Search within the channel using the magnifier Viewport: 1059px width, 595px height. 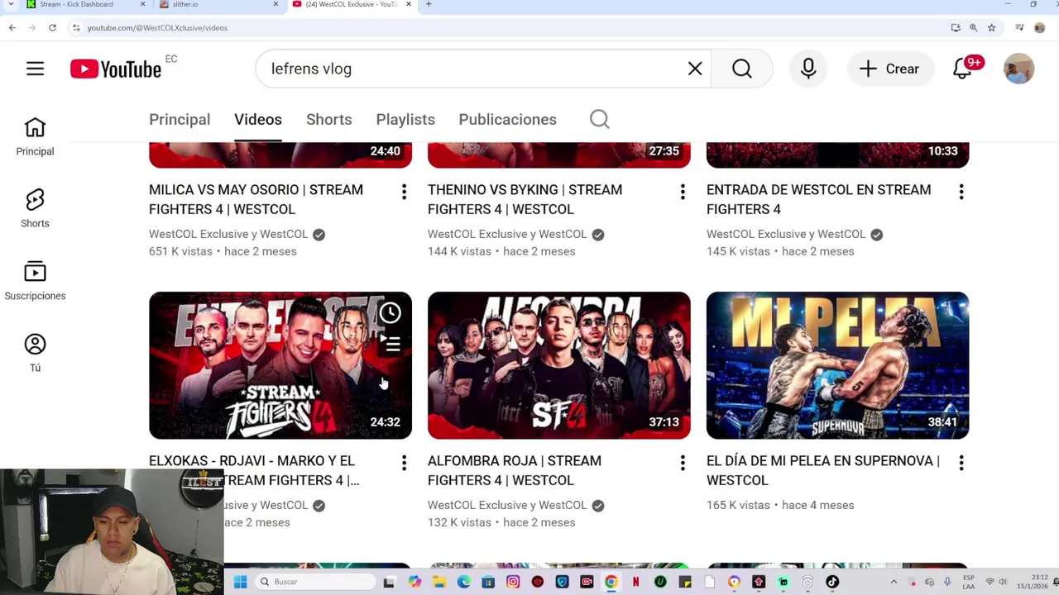pos(600,120)
